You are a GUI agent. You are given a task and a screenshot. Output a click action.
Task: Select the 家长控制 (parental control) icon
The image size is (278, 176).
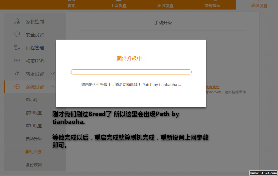point(17,22)
